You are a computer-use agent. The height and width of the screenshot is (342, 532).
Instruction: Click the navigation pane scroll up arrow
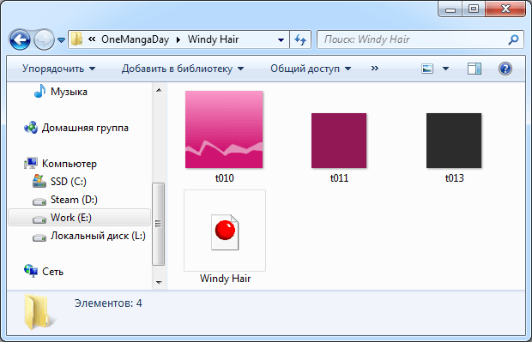pos(159,90)
